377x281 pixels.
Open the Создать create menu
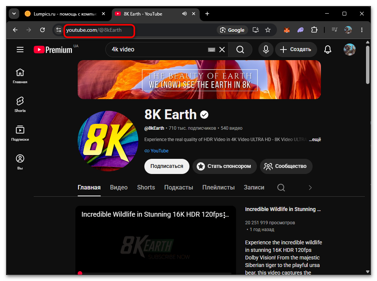pyautogui.click(x=296, y=50)
